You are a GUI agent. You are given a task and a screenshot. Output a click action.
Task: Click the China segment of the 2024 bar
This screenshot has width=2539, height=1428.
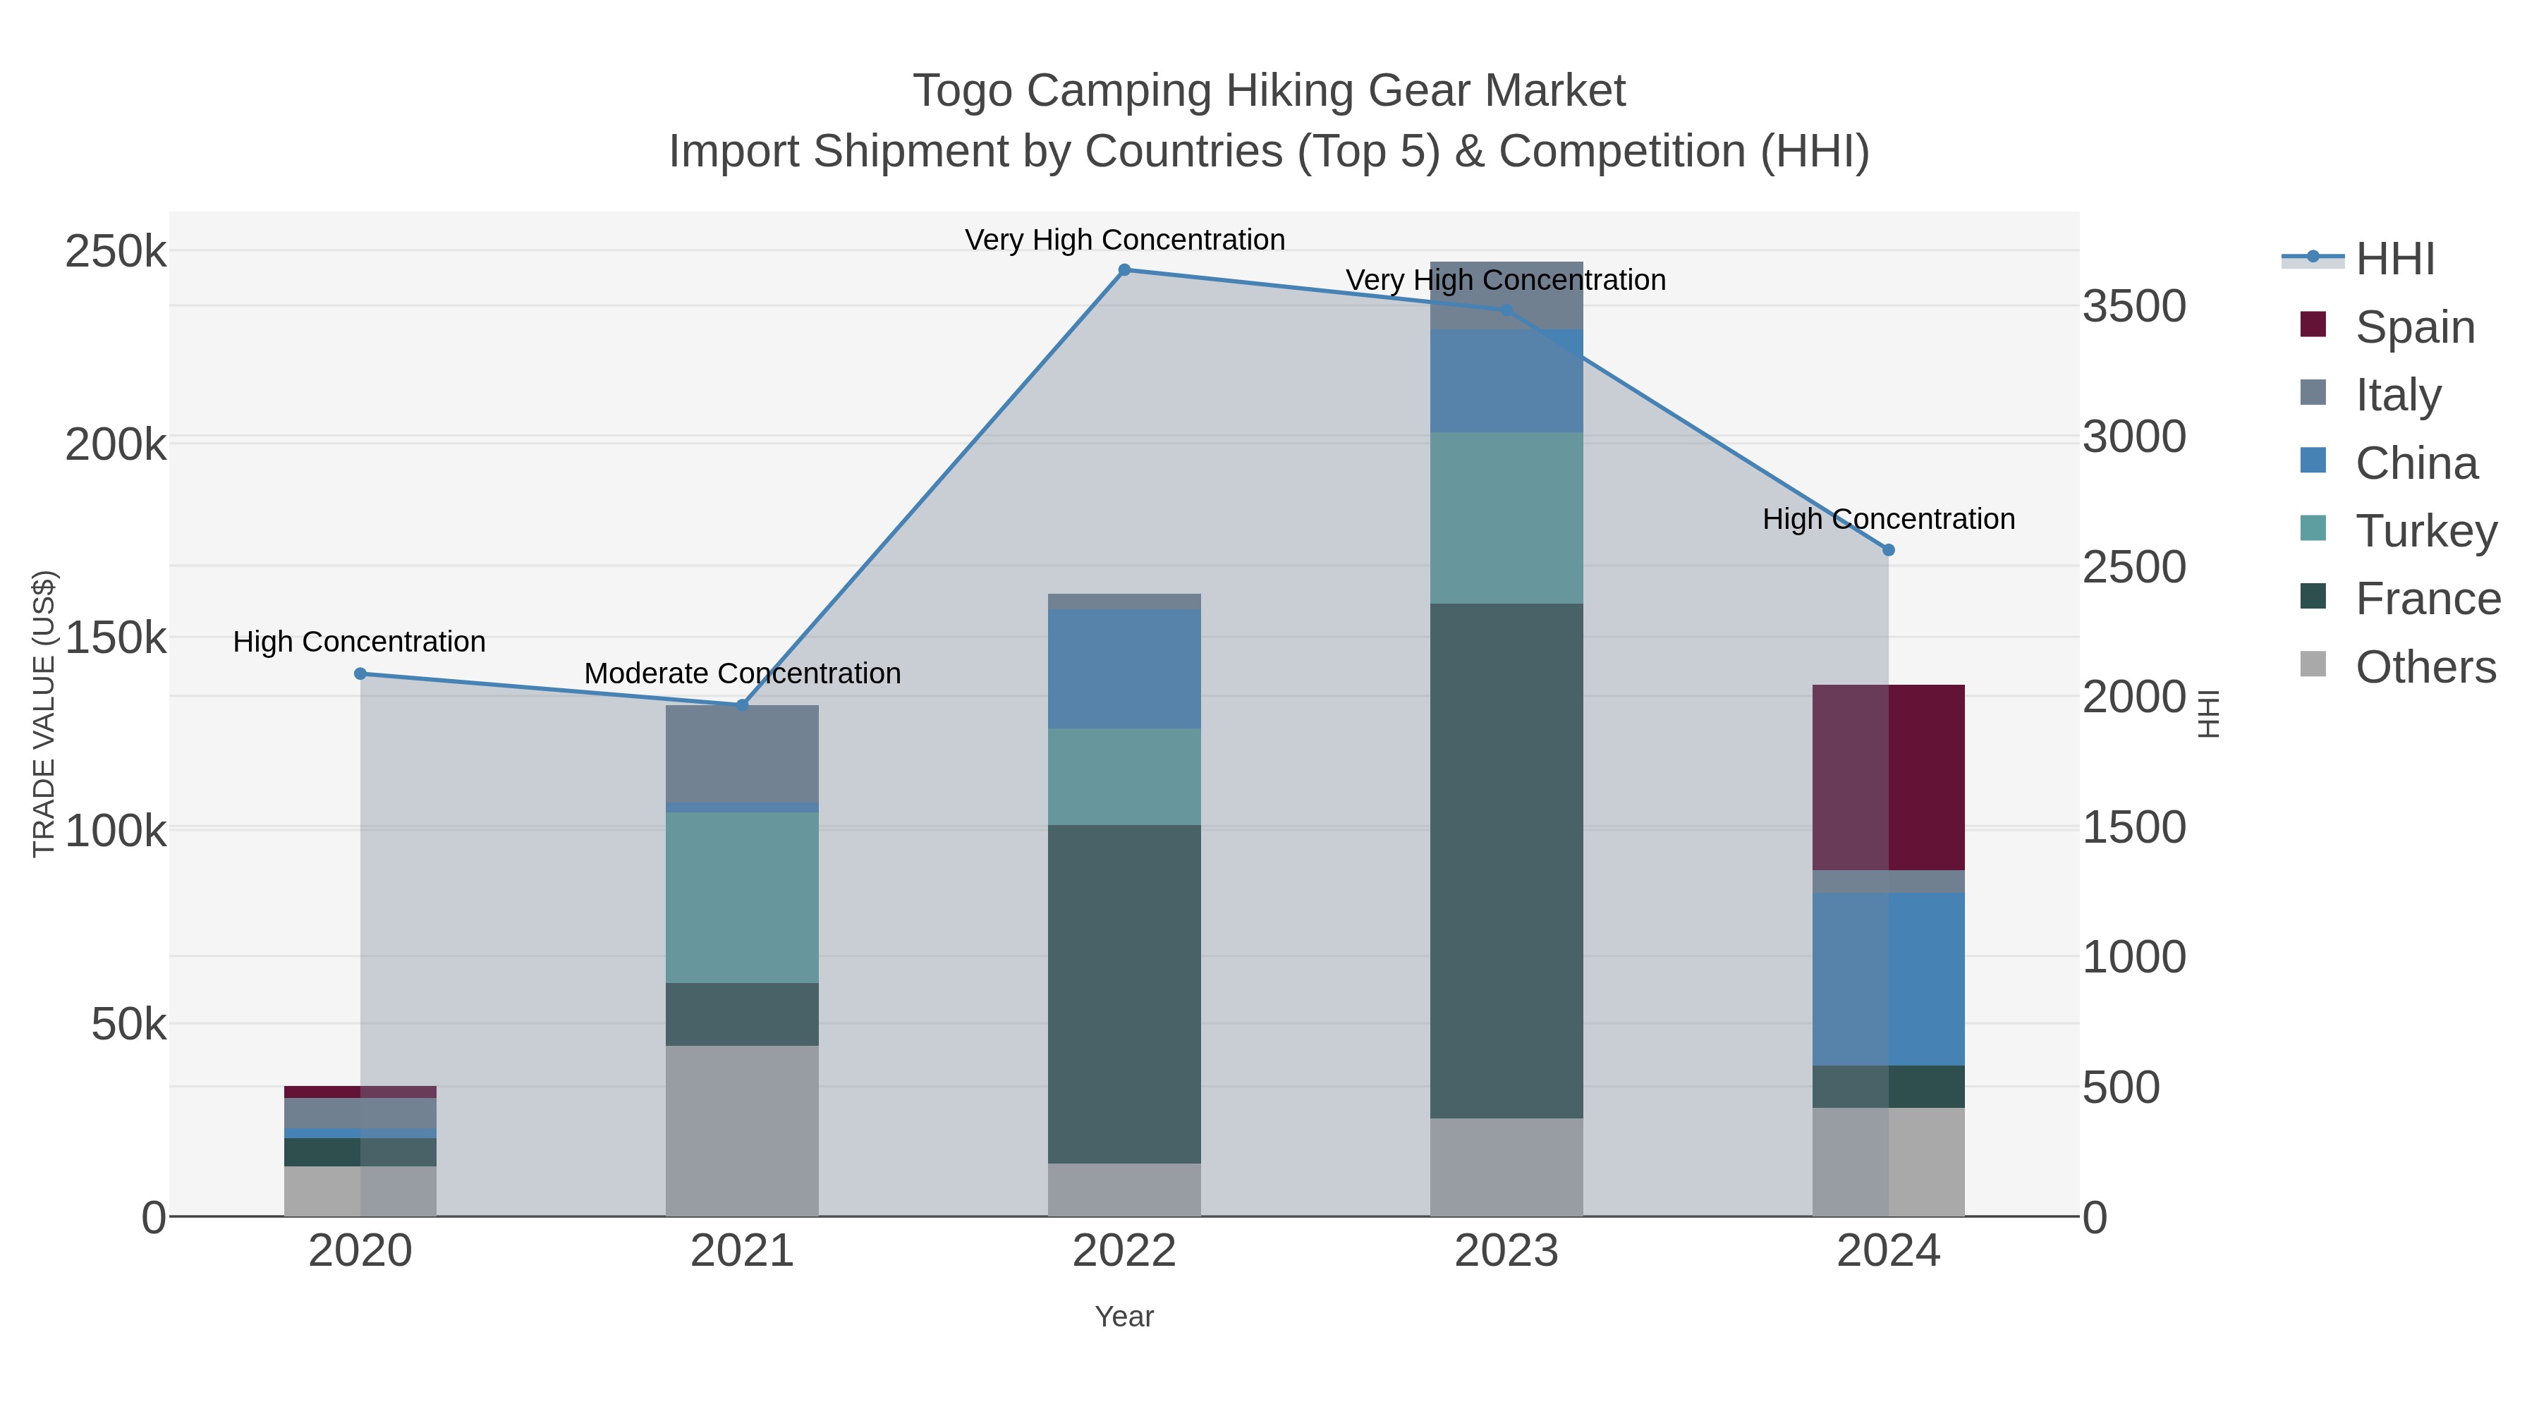[1889, 980]
